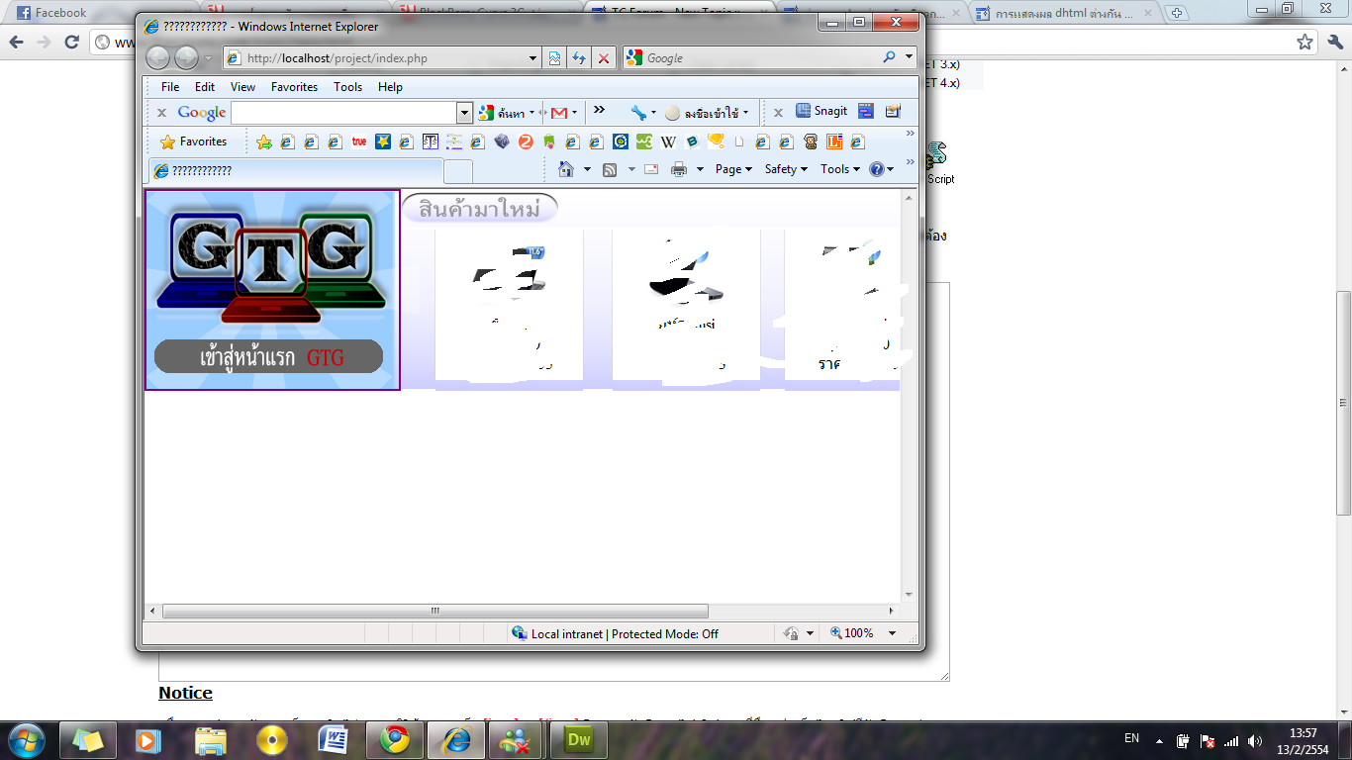The height and width of the screenshot is (760, 1352).
Task: Open the command bar Tools dropdown
Action: click(x=839, y=169)
